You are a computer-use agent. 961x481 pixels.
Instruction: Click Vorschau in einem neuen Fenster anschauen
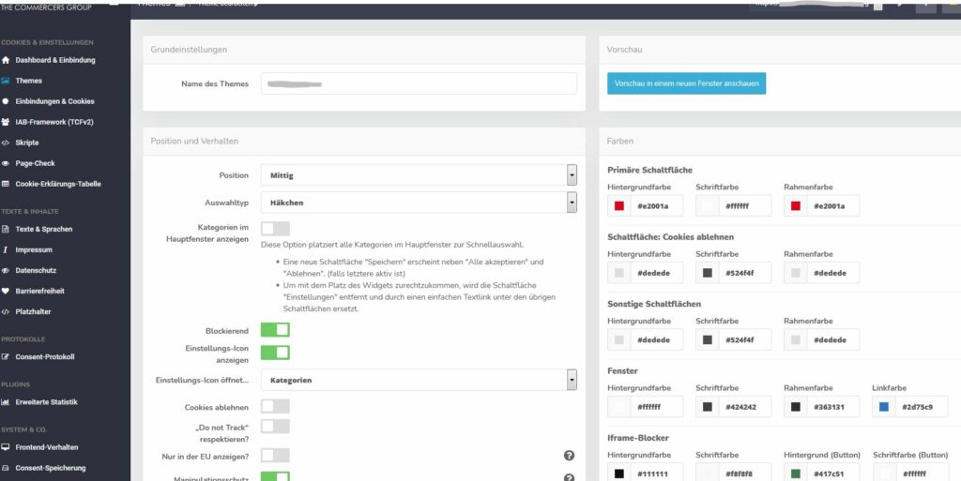pos(686,83)
